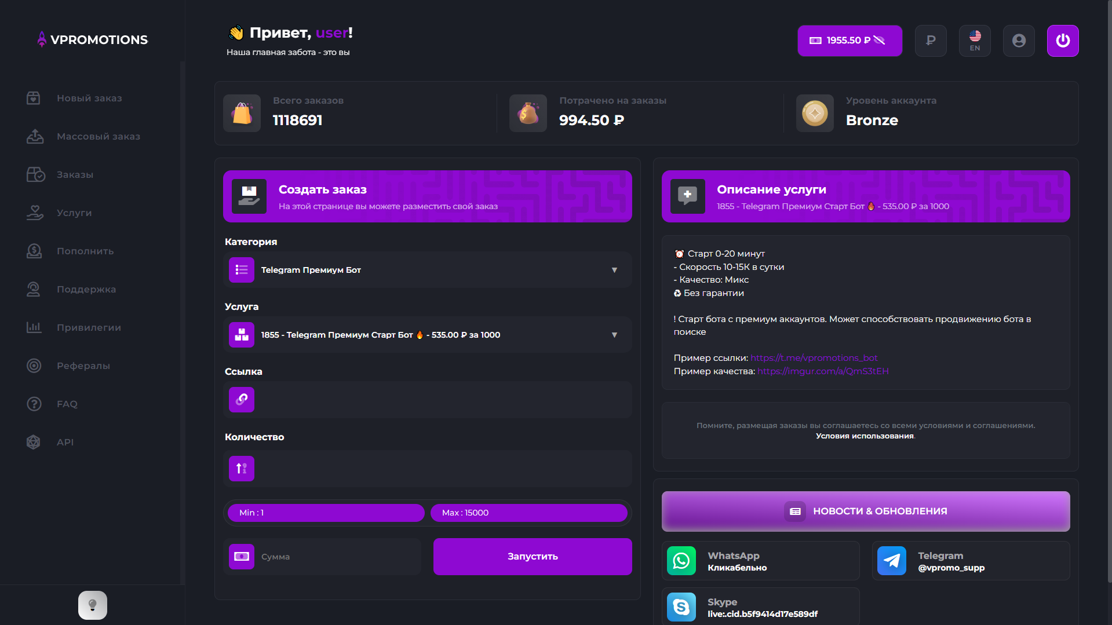The image size is (1112, 625).
Task: Click the Referrals target icon
Action: point(34,366)
